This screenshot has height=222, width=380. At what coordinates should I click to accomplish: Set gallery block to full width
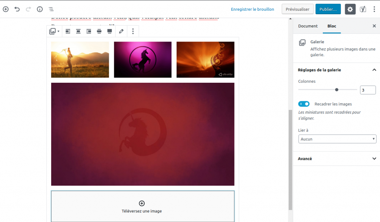tap(109, 31)
